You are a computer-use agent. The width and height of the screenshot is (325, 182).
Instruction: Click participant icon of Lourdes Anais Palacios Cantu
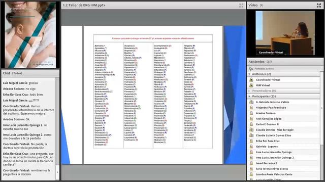pos(251,174)
